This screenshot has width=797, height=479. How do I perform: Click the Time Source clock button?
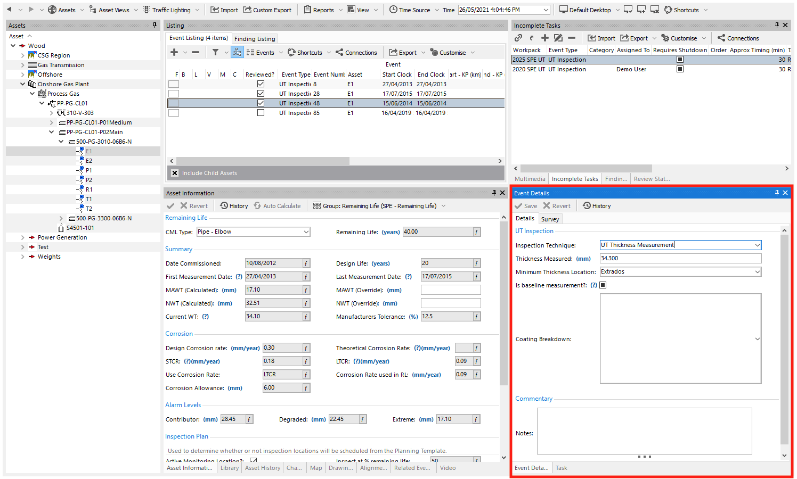[410, 10]
